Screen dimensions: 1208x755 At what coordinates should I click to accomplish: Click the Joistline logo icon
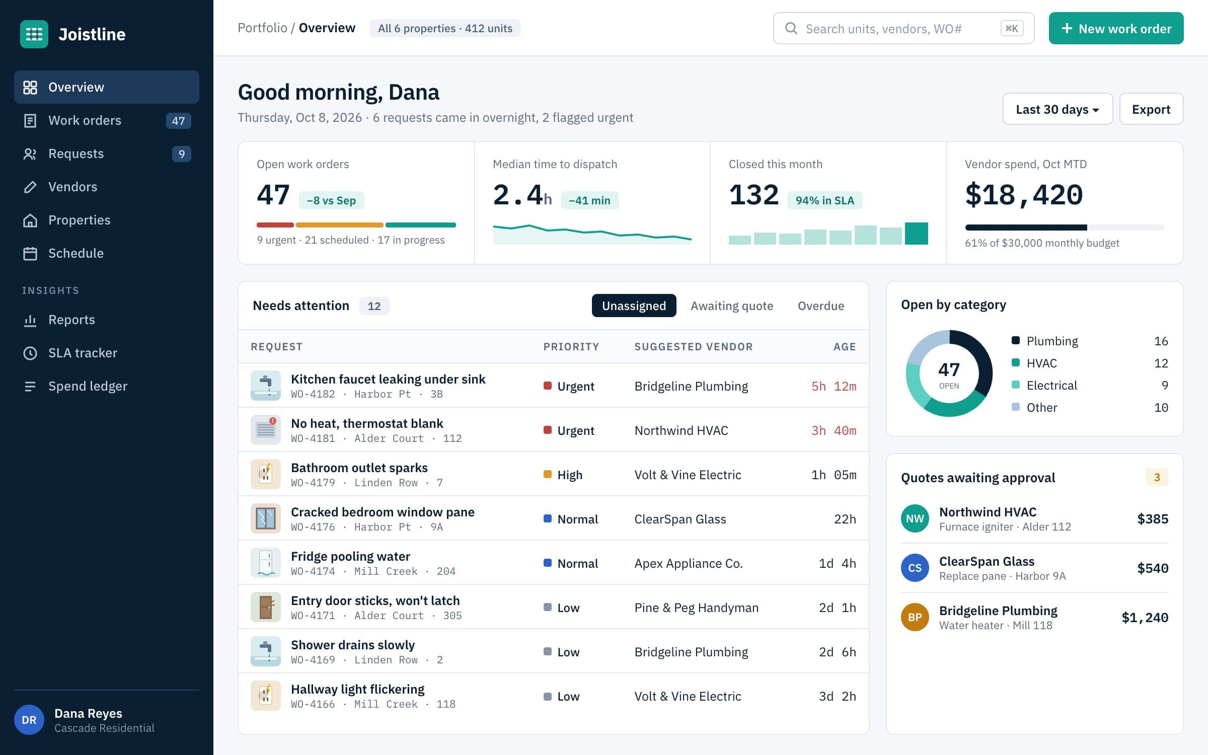[34, 34]
